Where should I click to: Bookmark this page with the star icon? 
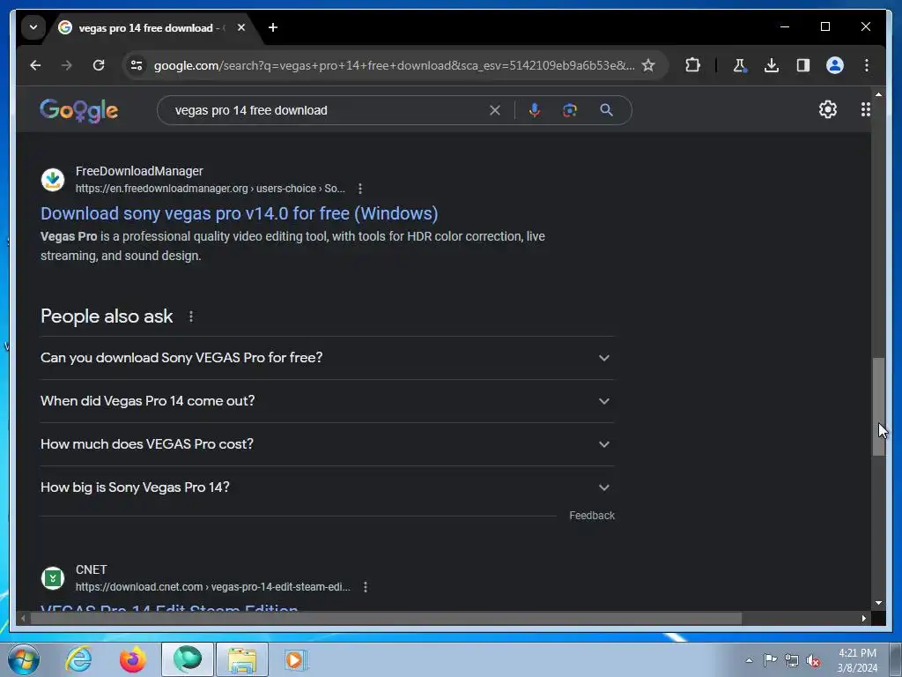(648, 65)
